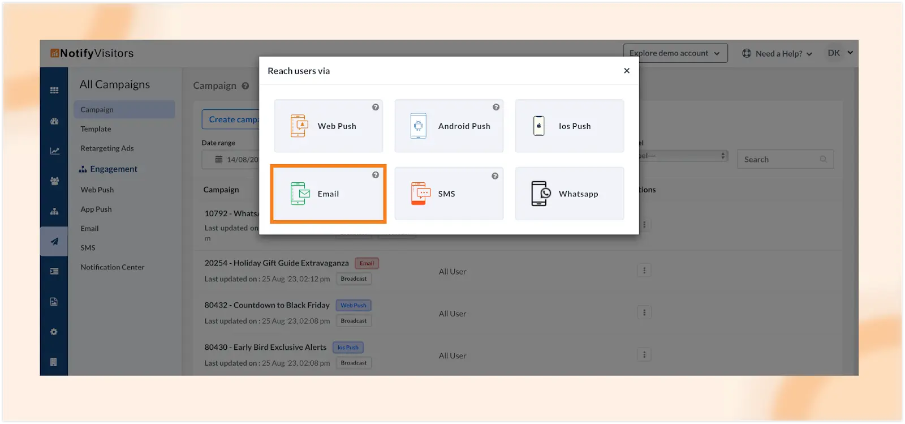Open the Need a Help? menu
Viewport: 905px width, 424px height.
point(777,54)
